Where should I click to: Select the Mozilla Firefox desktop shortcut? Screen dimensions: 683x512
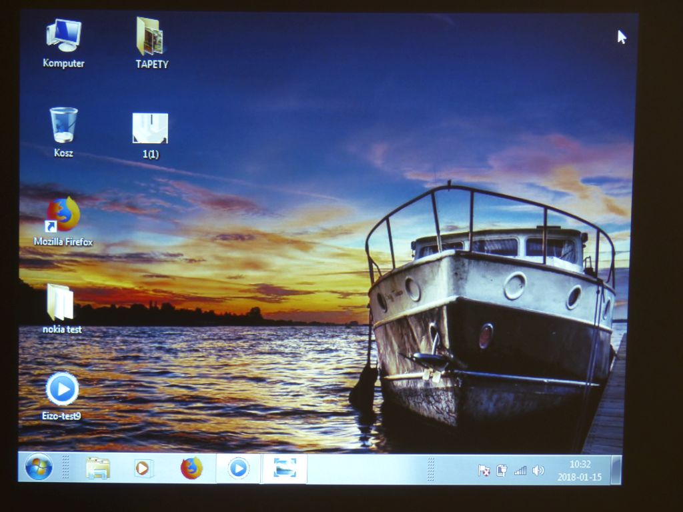click(63, 215)
